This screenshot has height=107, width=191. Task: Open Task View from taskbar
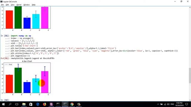click(17, 104)
